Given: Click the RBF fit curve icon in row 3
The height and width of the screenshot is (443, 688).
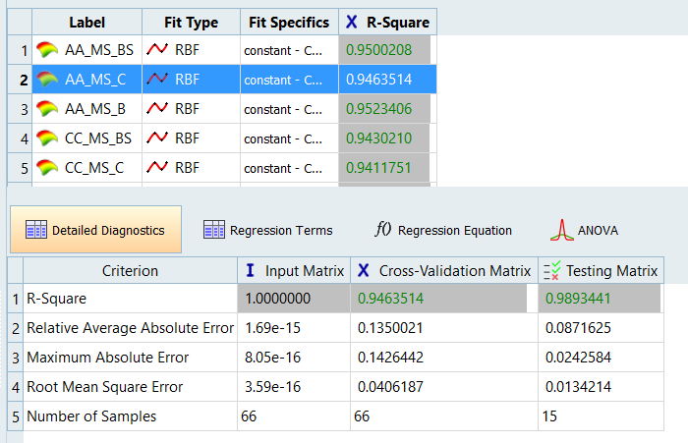Looking at the screenshot, I should coord(156,109).
